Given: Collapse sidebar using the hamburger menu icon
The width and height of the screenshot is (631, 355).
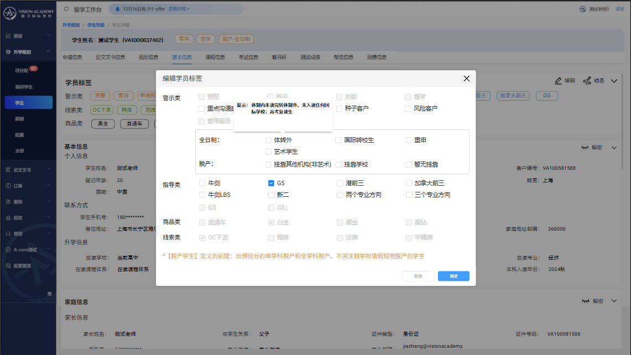Looking at the screenshot, I should (x=50, y=293).
